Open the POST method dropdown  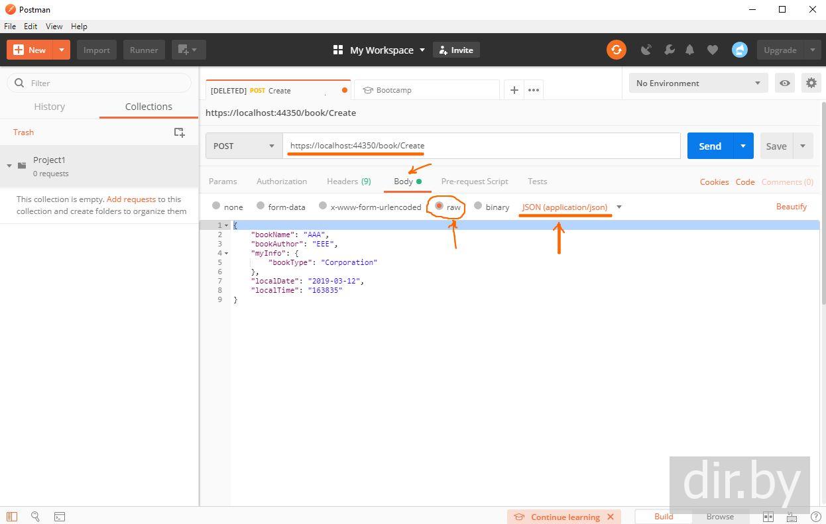click(243, 146)
